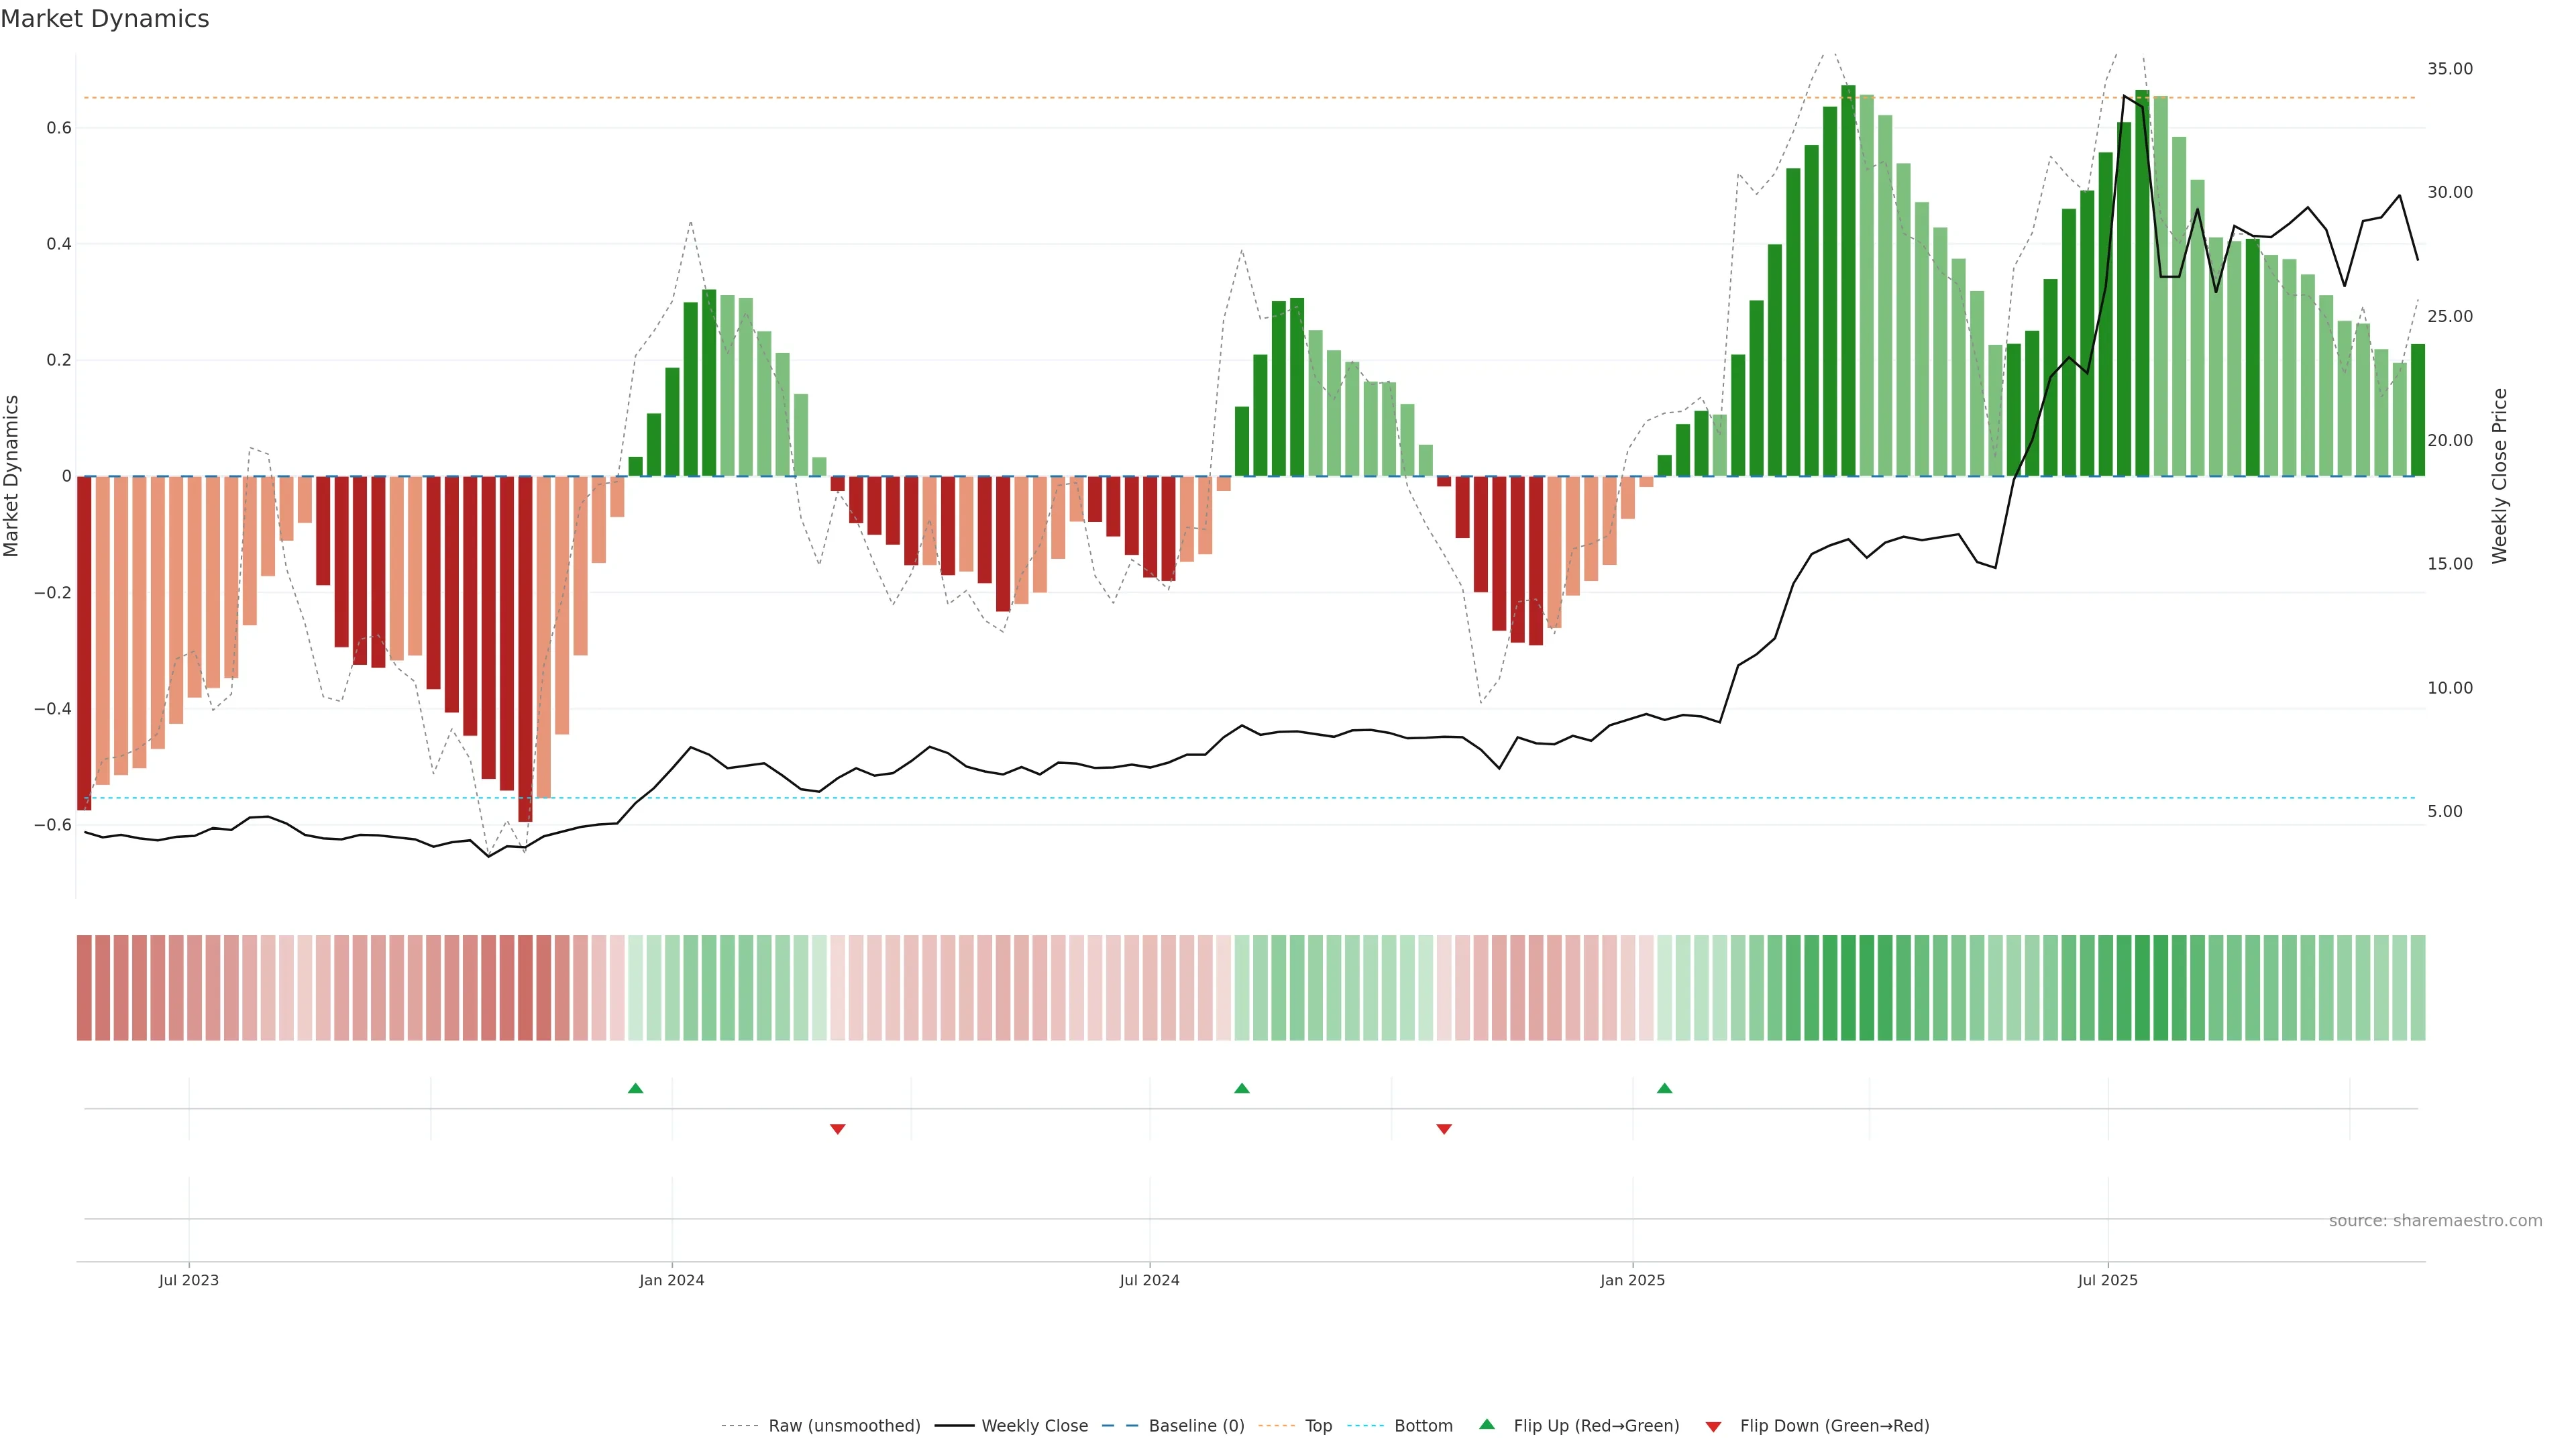The image size is (2576, 1449).
Task: Toggle the Baseline (0) legend entry
Action: pos(1196,1426)
